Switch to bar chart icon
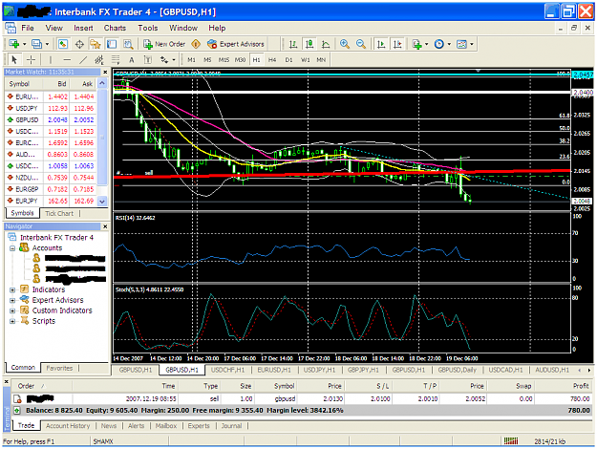This screenshot has height=449, width=597. click(293, 44)
